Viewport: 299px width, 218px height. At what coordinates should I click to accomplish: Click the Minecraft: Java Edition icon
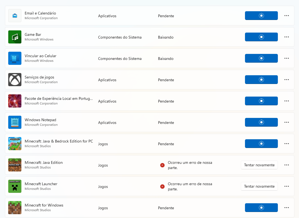(15, 165)
